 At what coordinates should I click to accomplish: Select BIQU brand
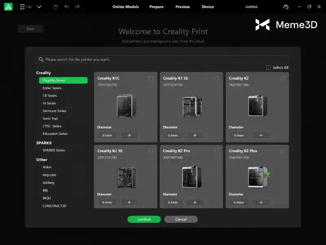click(x=46, y=198)
